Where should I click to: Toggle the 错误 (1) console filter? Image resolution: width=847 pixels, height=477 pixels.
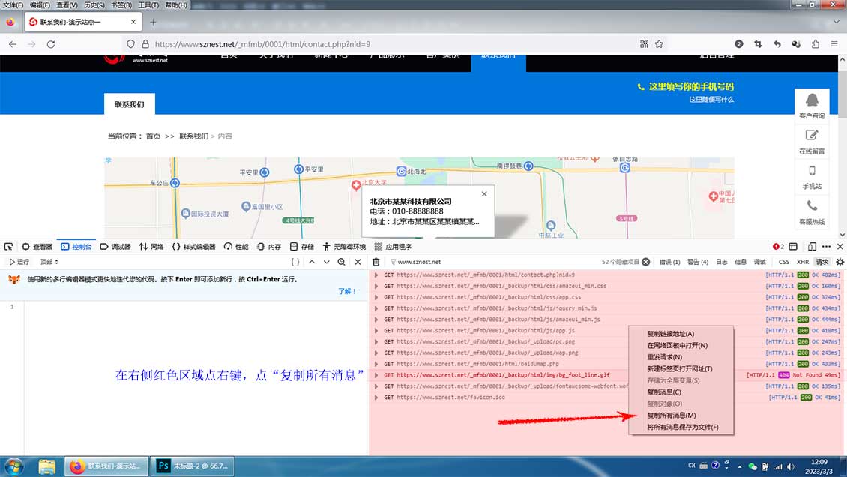(669, 262)
